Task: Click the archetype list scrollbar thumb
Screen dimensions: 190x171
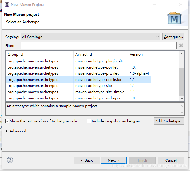Action: click(x=182, y=82)
